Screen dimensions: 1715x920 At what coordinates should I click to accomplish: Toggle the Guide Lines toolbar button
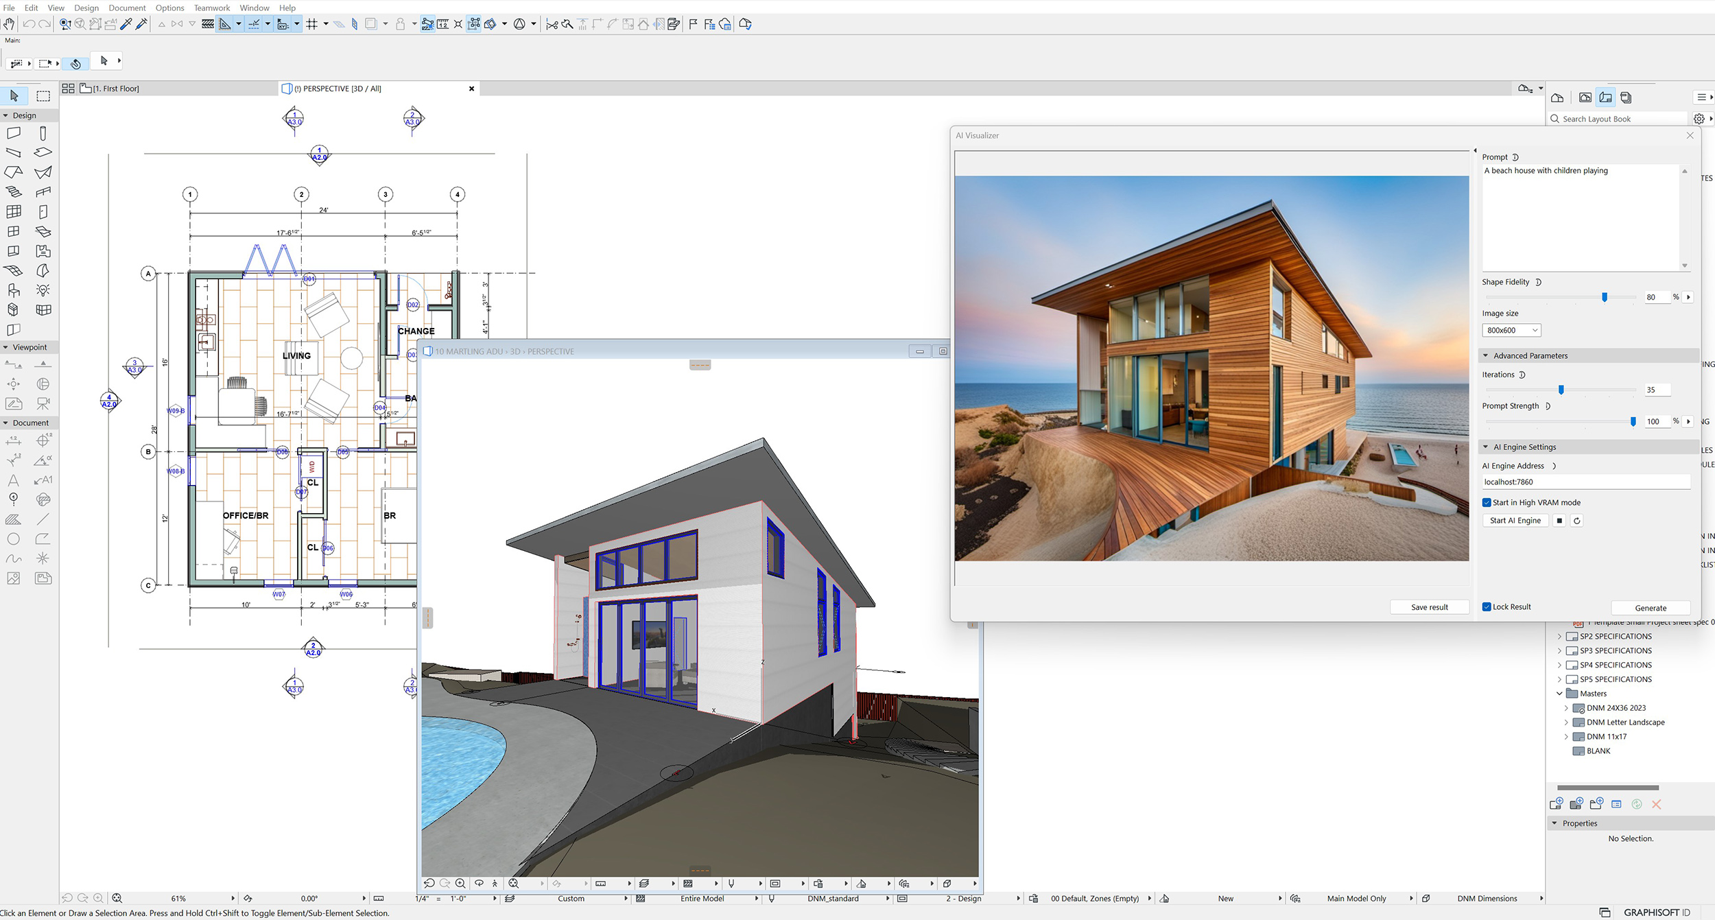click(x=225, y=24)
